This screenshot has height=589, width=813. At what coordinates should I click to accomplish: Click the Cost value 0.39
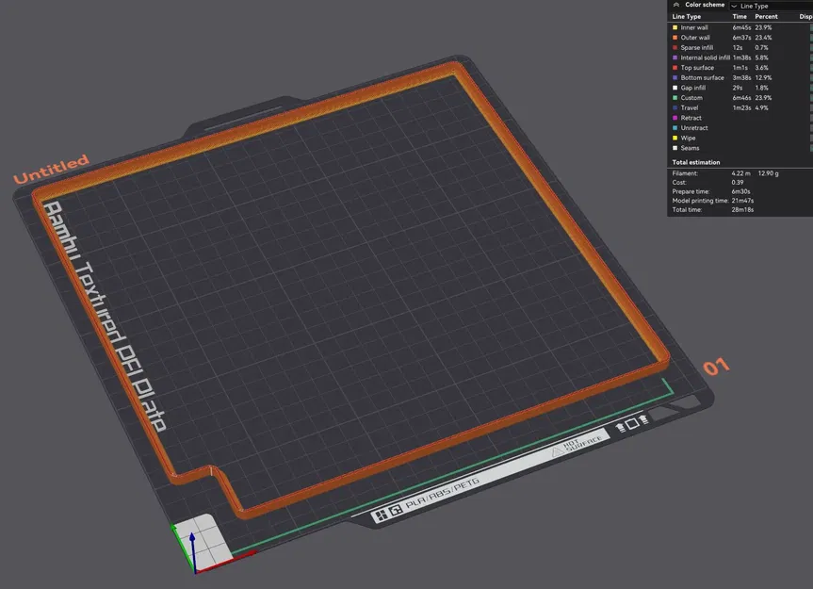pyautogui.click(x=738, y=183)
